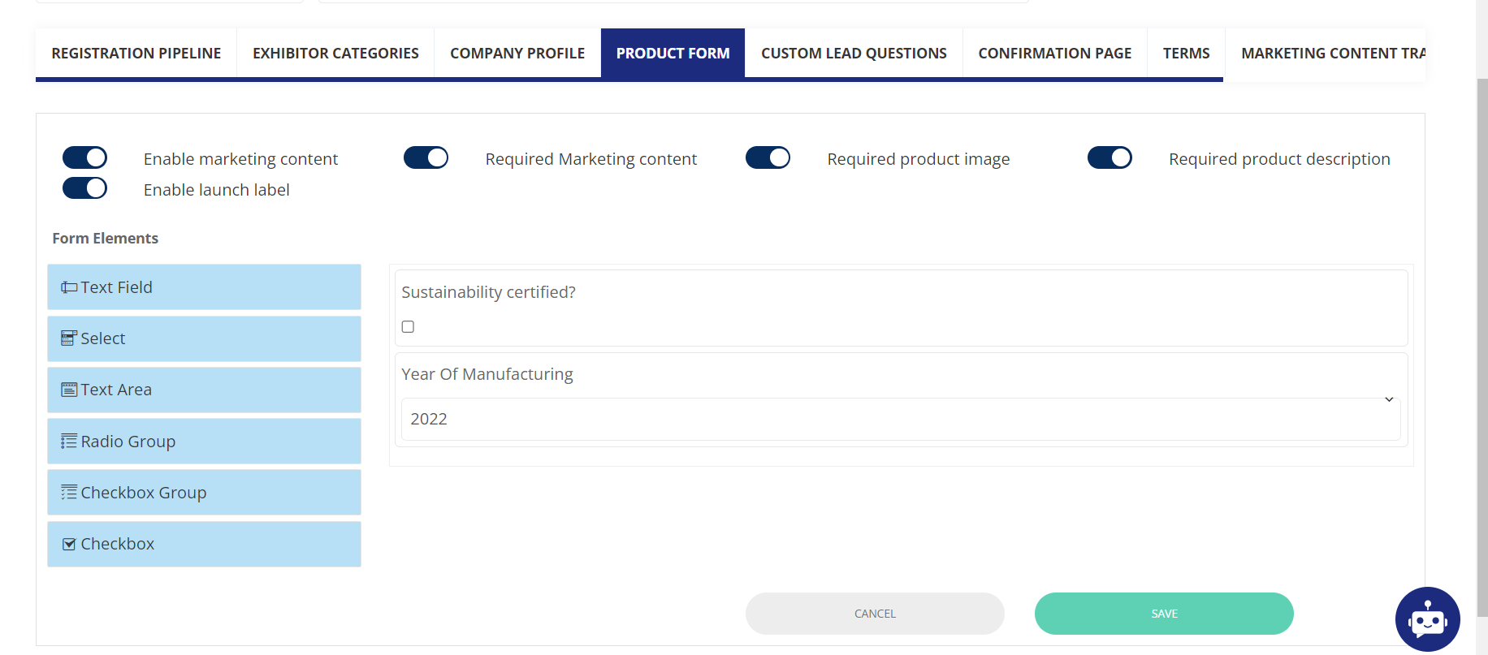Open the Custom Lead Questions tab
Image resolution: width=1488 pixels, height=655 pixels.
click(854, 54)
